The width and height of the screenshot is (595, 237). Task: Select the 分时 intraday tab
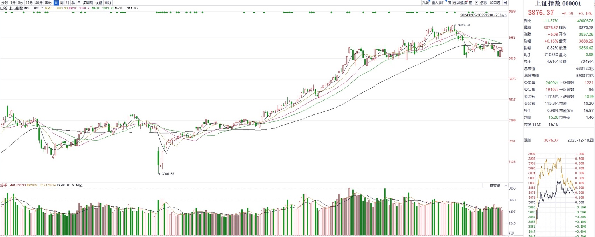point(5,3)
